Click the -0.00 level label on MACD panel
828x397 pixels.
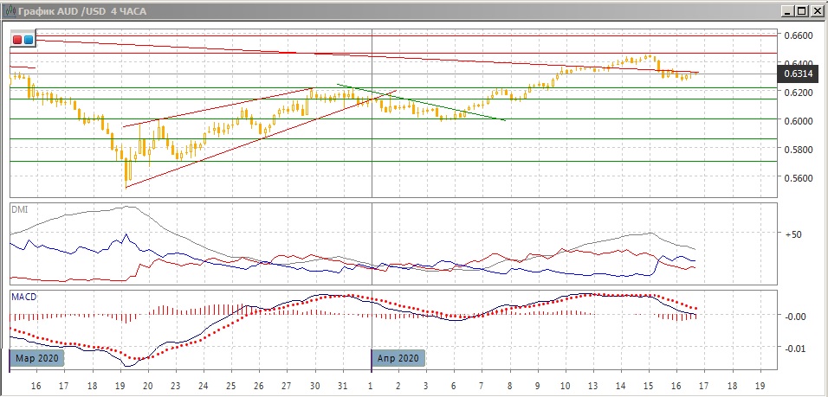coord(795,317)
